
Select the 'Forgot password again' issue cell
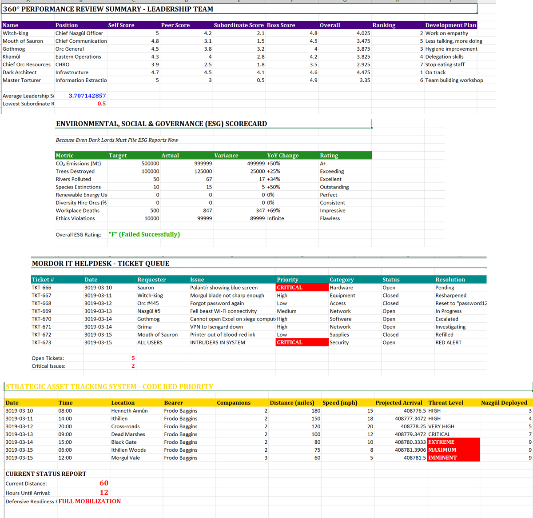[232, 304]
